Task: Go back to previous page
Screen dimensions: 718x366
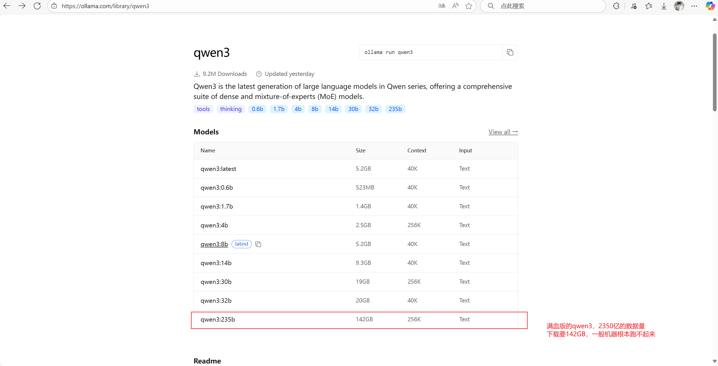Action: (7, 6)
